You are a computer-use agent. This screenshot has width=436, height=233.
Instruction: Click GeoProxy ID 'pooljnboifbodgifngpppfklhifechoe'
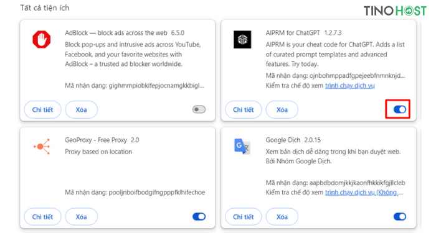pyautogui.click(x=157, y=193)
